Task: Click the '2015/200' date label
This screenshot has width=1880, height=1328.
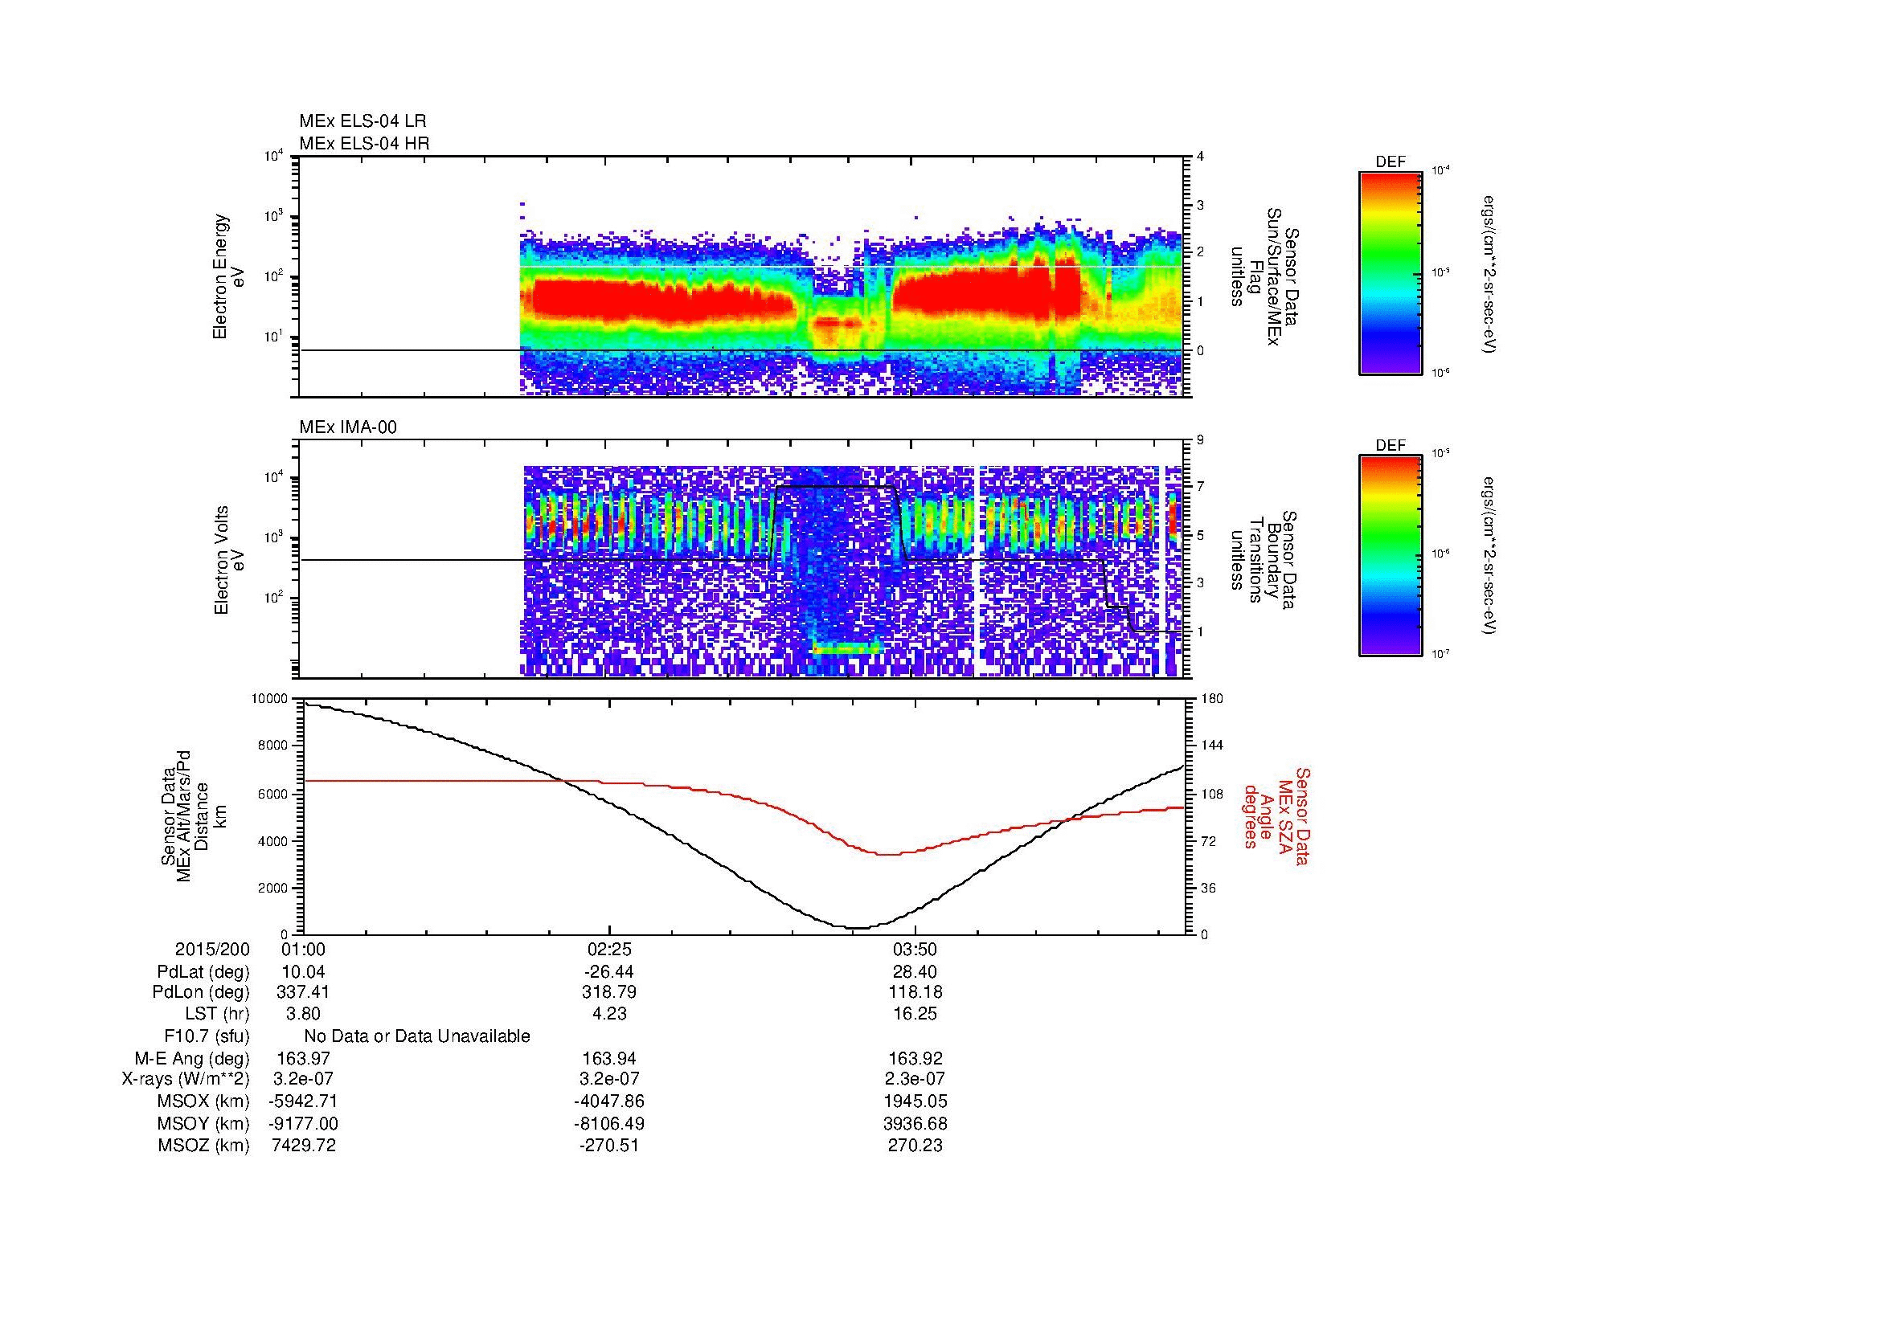Action: [212, 950]
